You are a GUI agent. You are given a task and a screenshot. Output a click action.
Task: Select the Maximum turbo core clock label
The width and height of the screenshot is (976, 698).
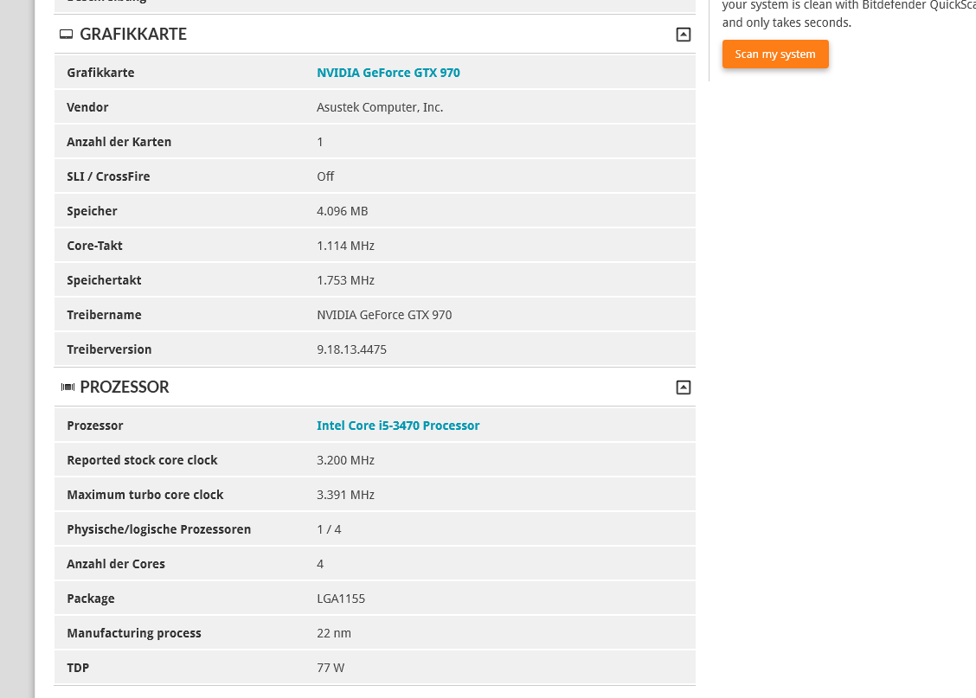coord(145,496)
